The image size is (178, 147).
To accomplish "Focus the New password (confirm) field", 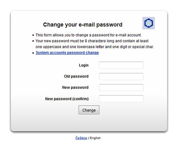I will pyautogui.click(x=121, y=99).
